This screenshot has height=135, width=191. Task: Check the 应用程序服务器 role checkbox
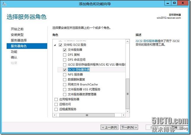point(56,99)
